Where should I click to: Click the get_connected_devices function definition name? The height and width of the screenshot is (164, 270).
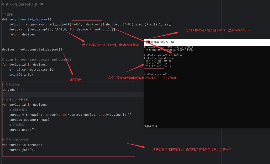tap(28, 19)
